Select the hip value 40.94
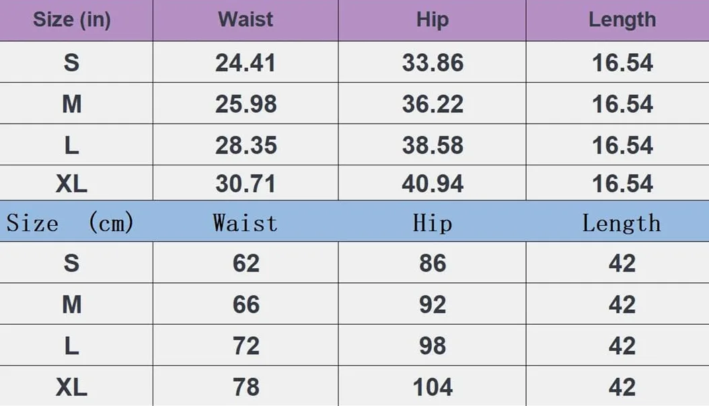 point(433,184)
